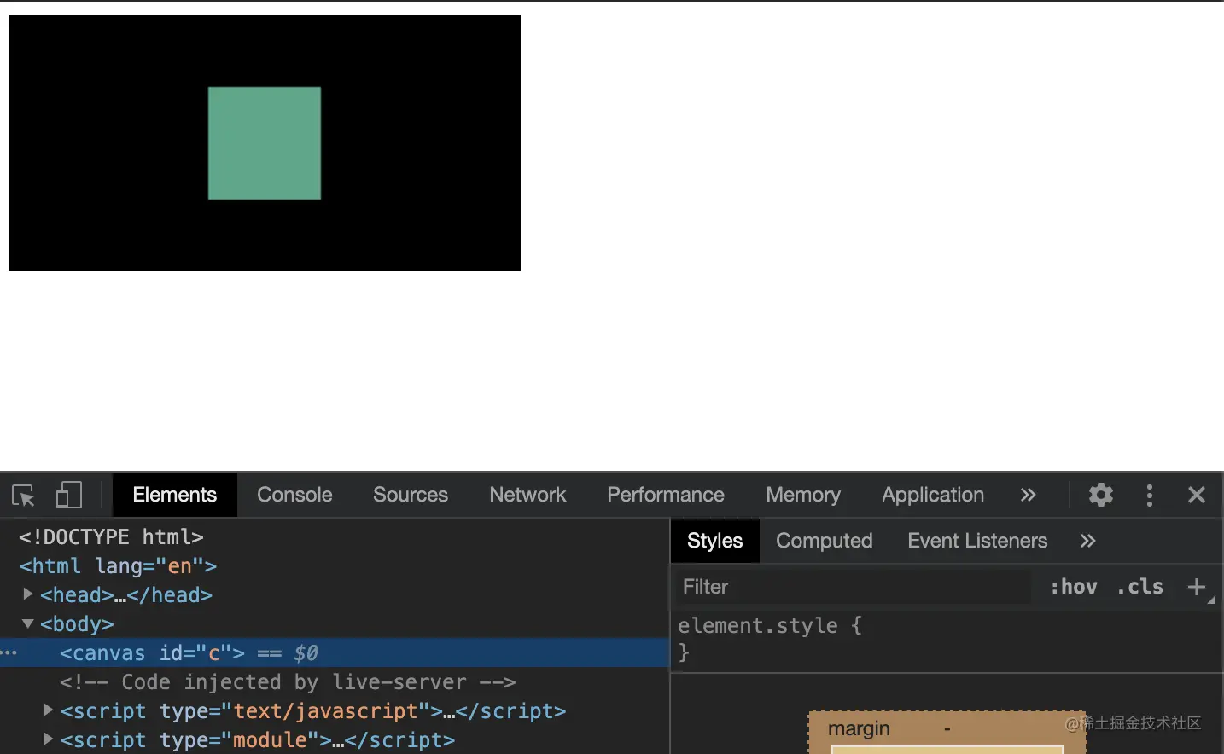The width and height of the screenshot is (1224, 754).
Task: Toggle the .cls class editor
Action: pyautogui.click(x=1140, y=587)
